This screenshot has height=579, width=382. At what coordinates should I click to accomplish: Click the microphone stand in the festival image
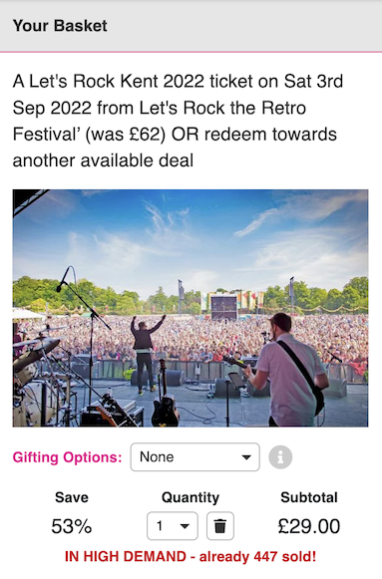pyautogui.click(x=83, y=332)
